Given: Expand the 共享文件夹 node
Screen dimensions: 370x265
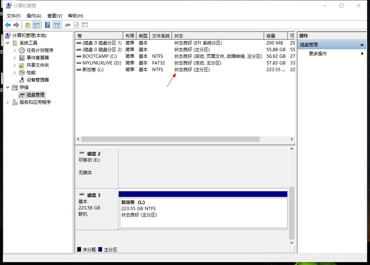Looking at the screenshot, I should 14,65.
